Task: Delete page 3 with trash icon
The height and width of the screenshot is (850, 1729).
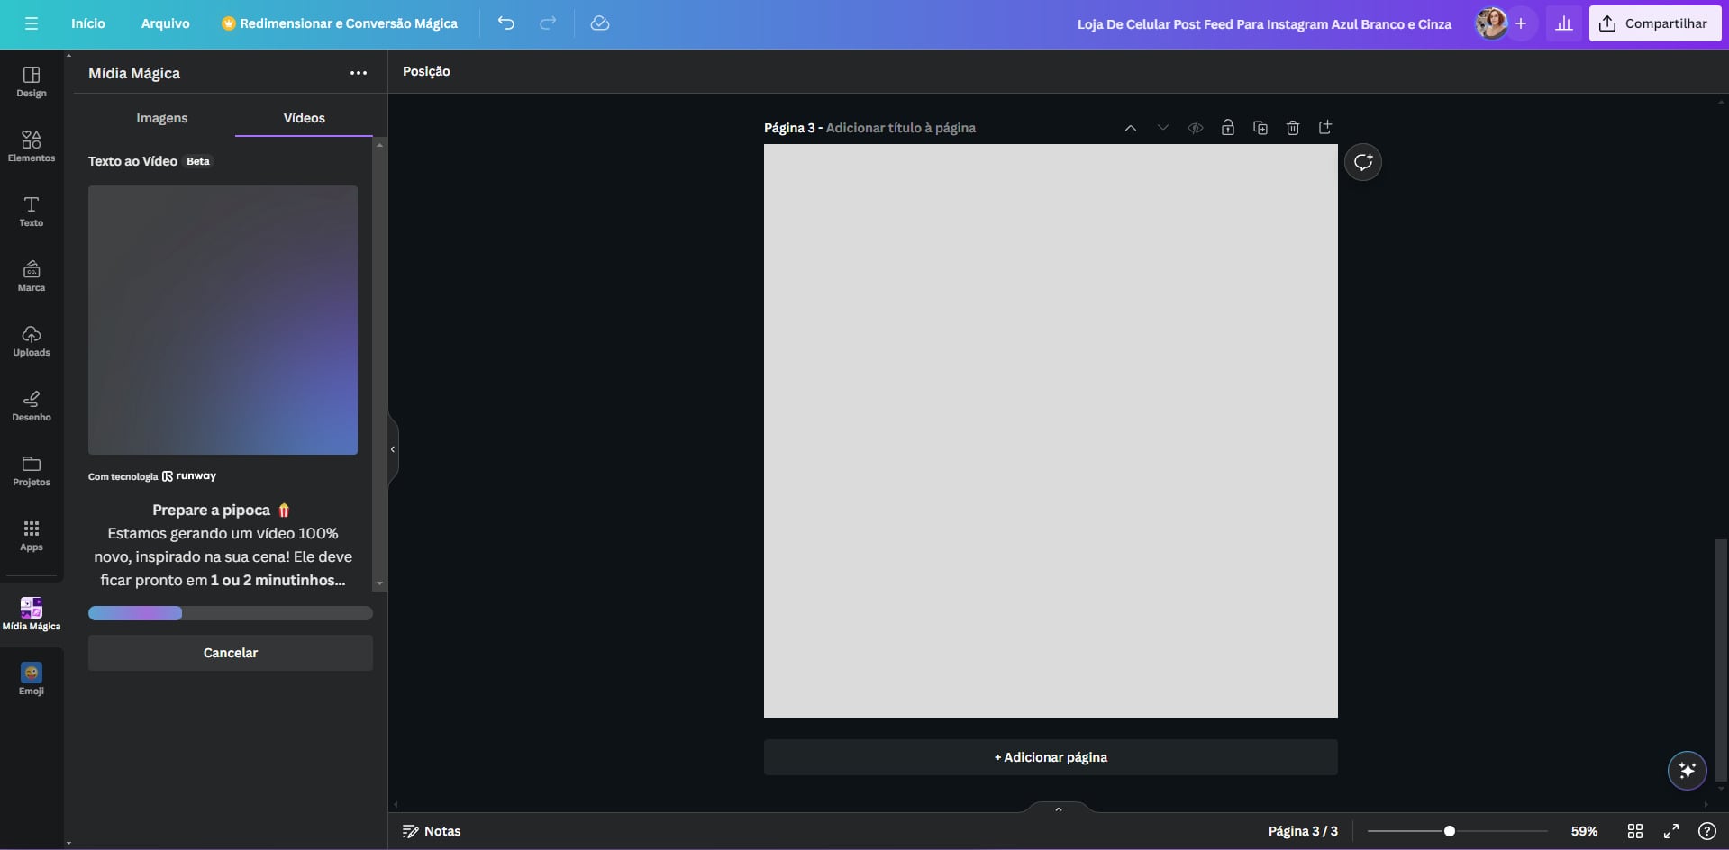Action: (1293, 128)
